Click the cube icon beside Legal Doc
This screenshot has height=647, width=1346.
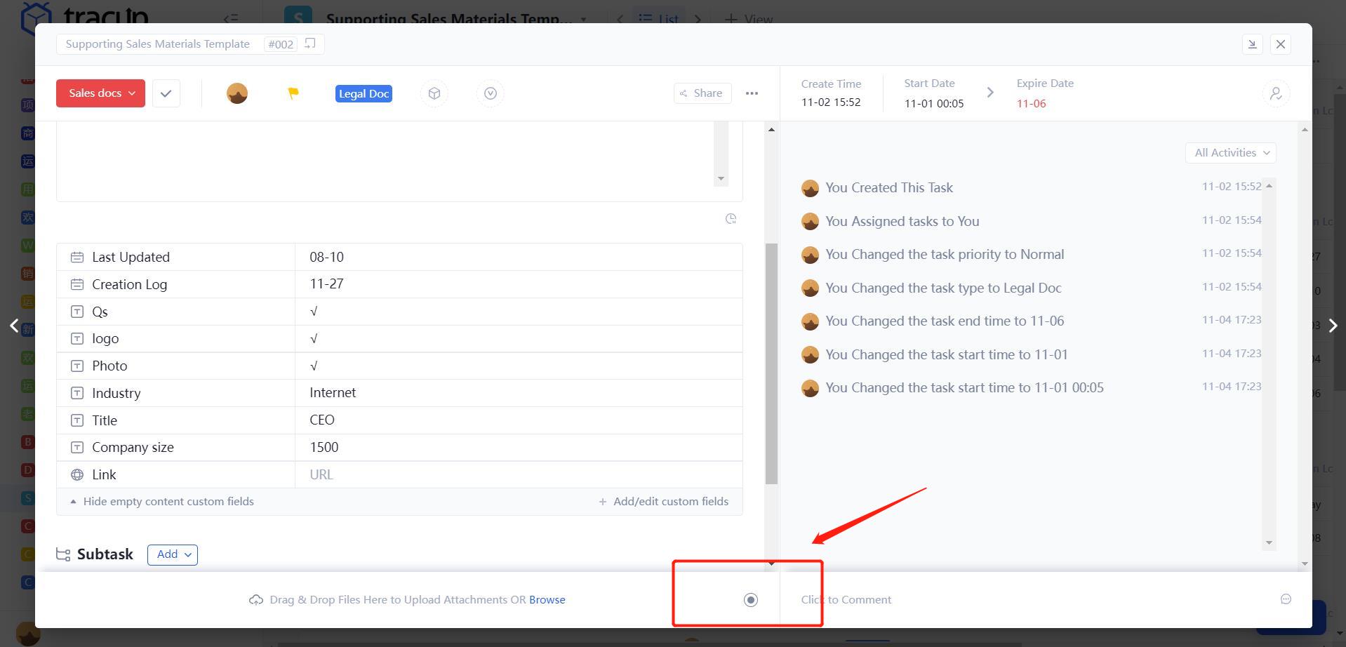tap(434, 93)
